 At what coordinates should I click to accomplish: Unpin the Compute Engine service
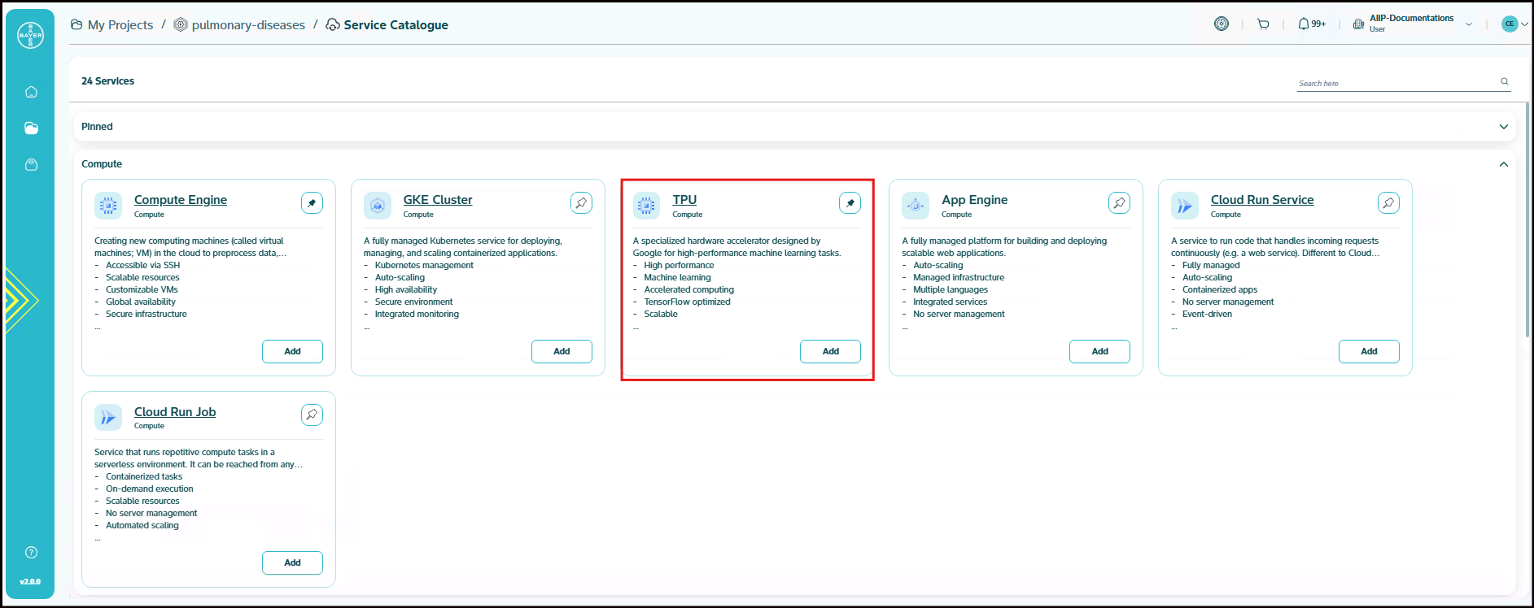312,203
